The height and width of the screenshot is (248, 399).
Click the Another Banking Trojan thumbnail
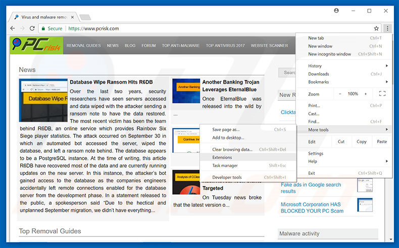click(186, 91)
